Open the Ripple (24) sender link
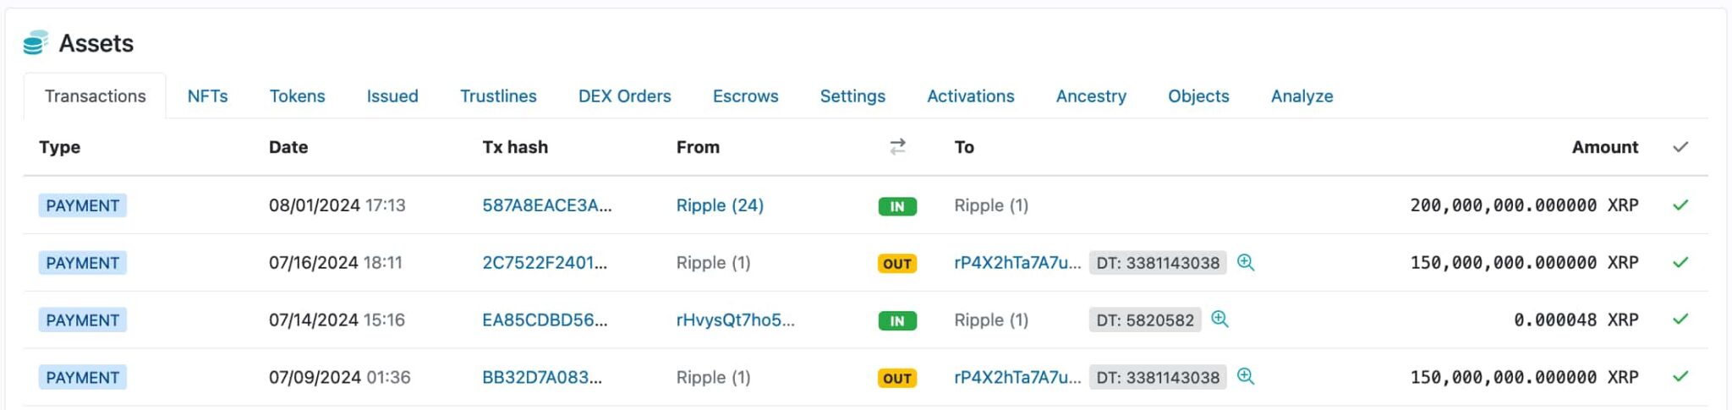Screen dimensions: 1732x410 coord(720,205)
